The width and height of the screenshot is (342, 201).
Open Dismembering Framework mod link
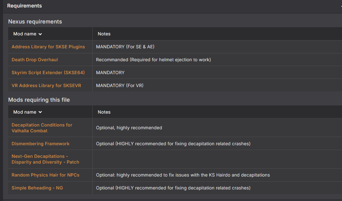40,144
